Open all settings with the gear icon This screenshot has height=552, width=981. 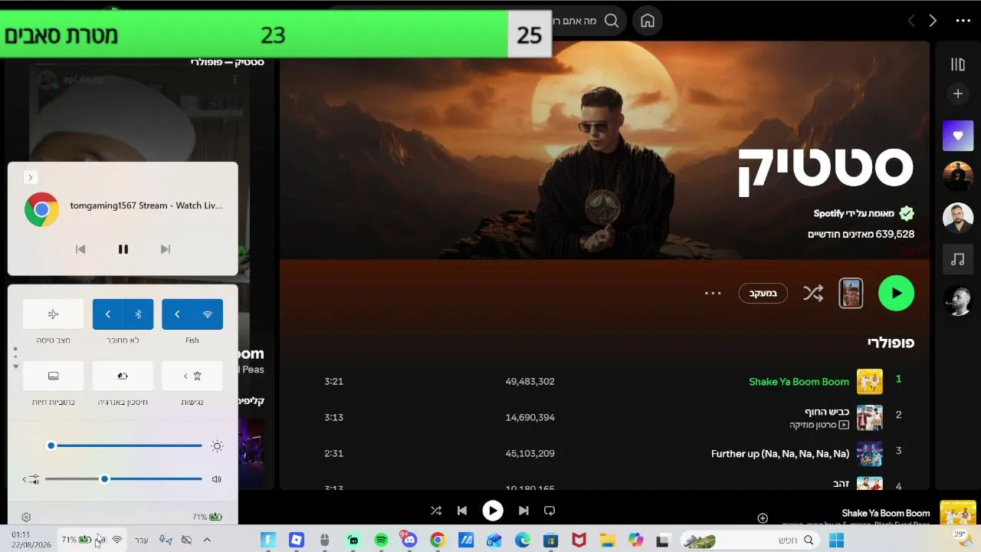(26, 517)
